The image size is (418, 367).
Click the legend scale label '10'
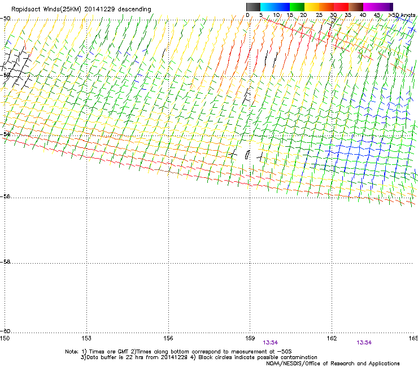pyautogui.click(x=276, y=15)
